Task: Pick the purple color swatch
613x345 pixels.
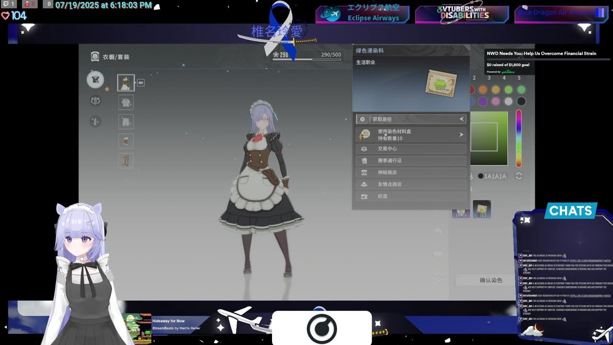Action: [483, 101]
